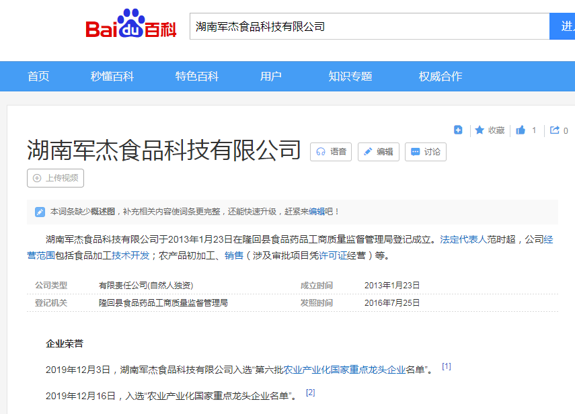
Task: Open the 权威合作 navigation tab
Action: tap(440, 76)
